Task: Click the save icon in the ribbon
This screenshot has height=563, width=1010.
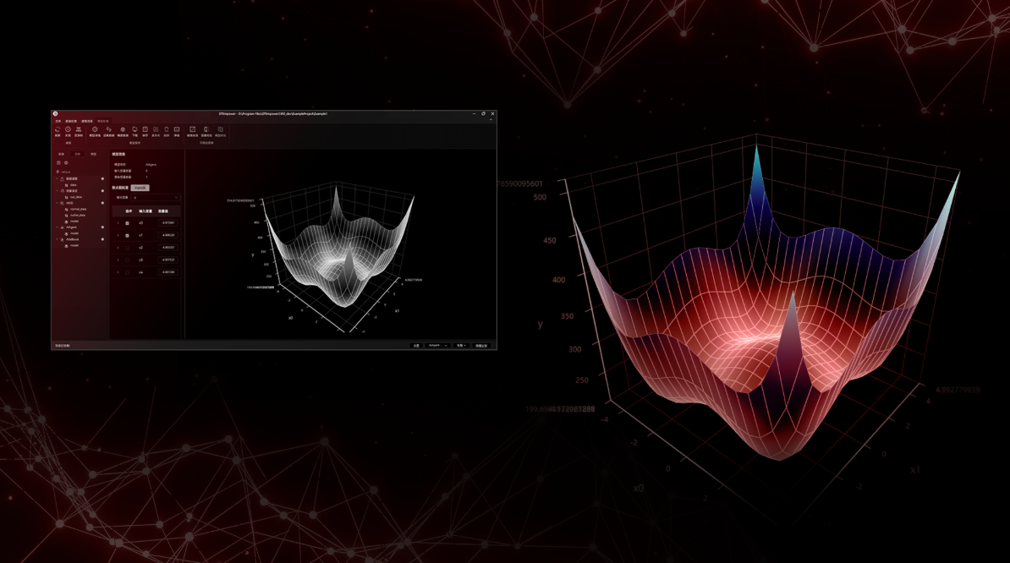Action: 145,130
